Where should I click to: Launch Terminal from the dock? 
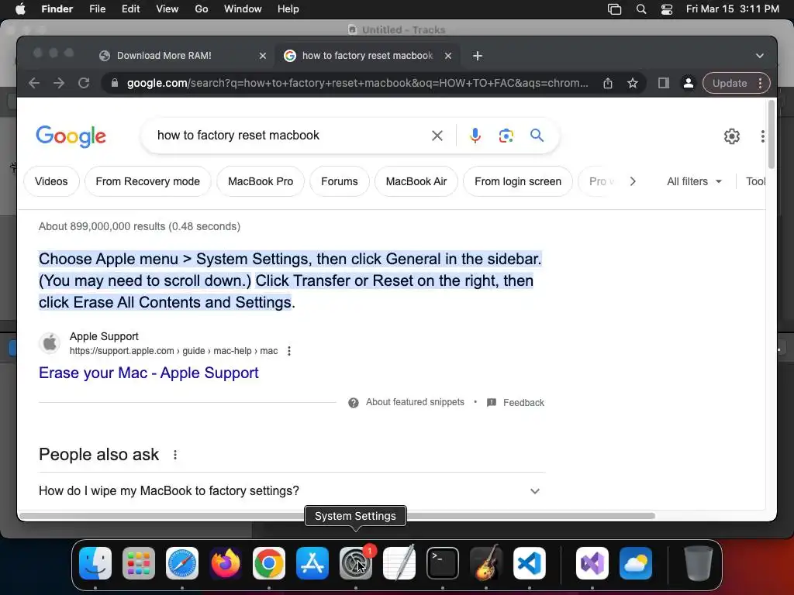[443, 563]
